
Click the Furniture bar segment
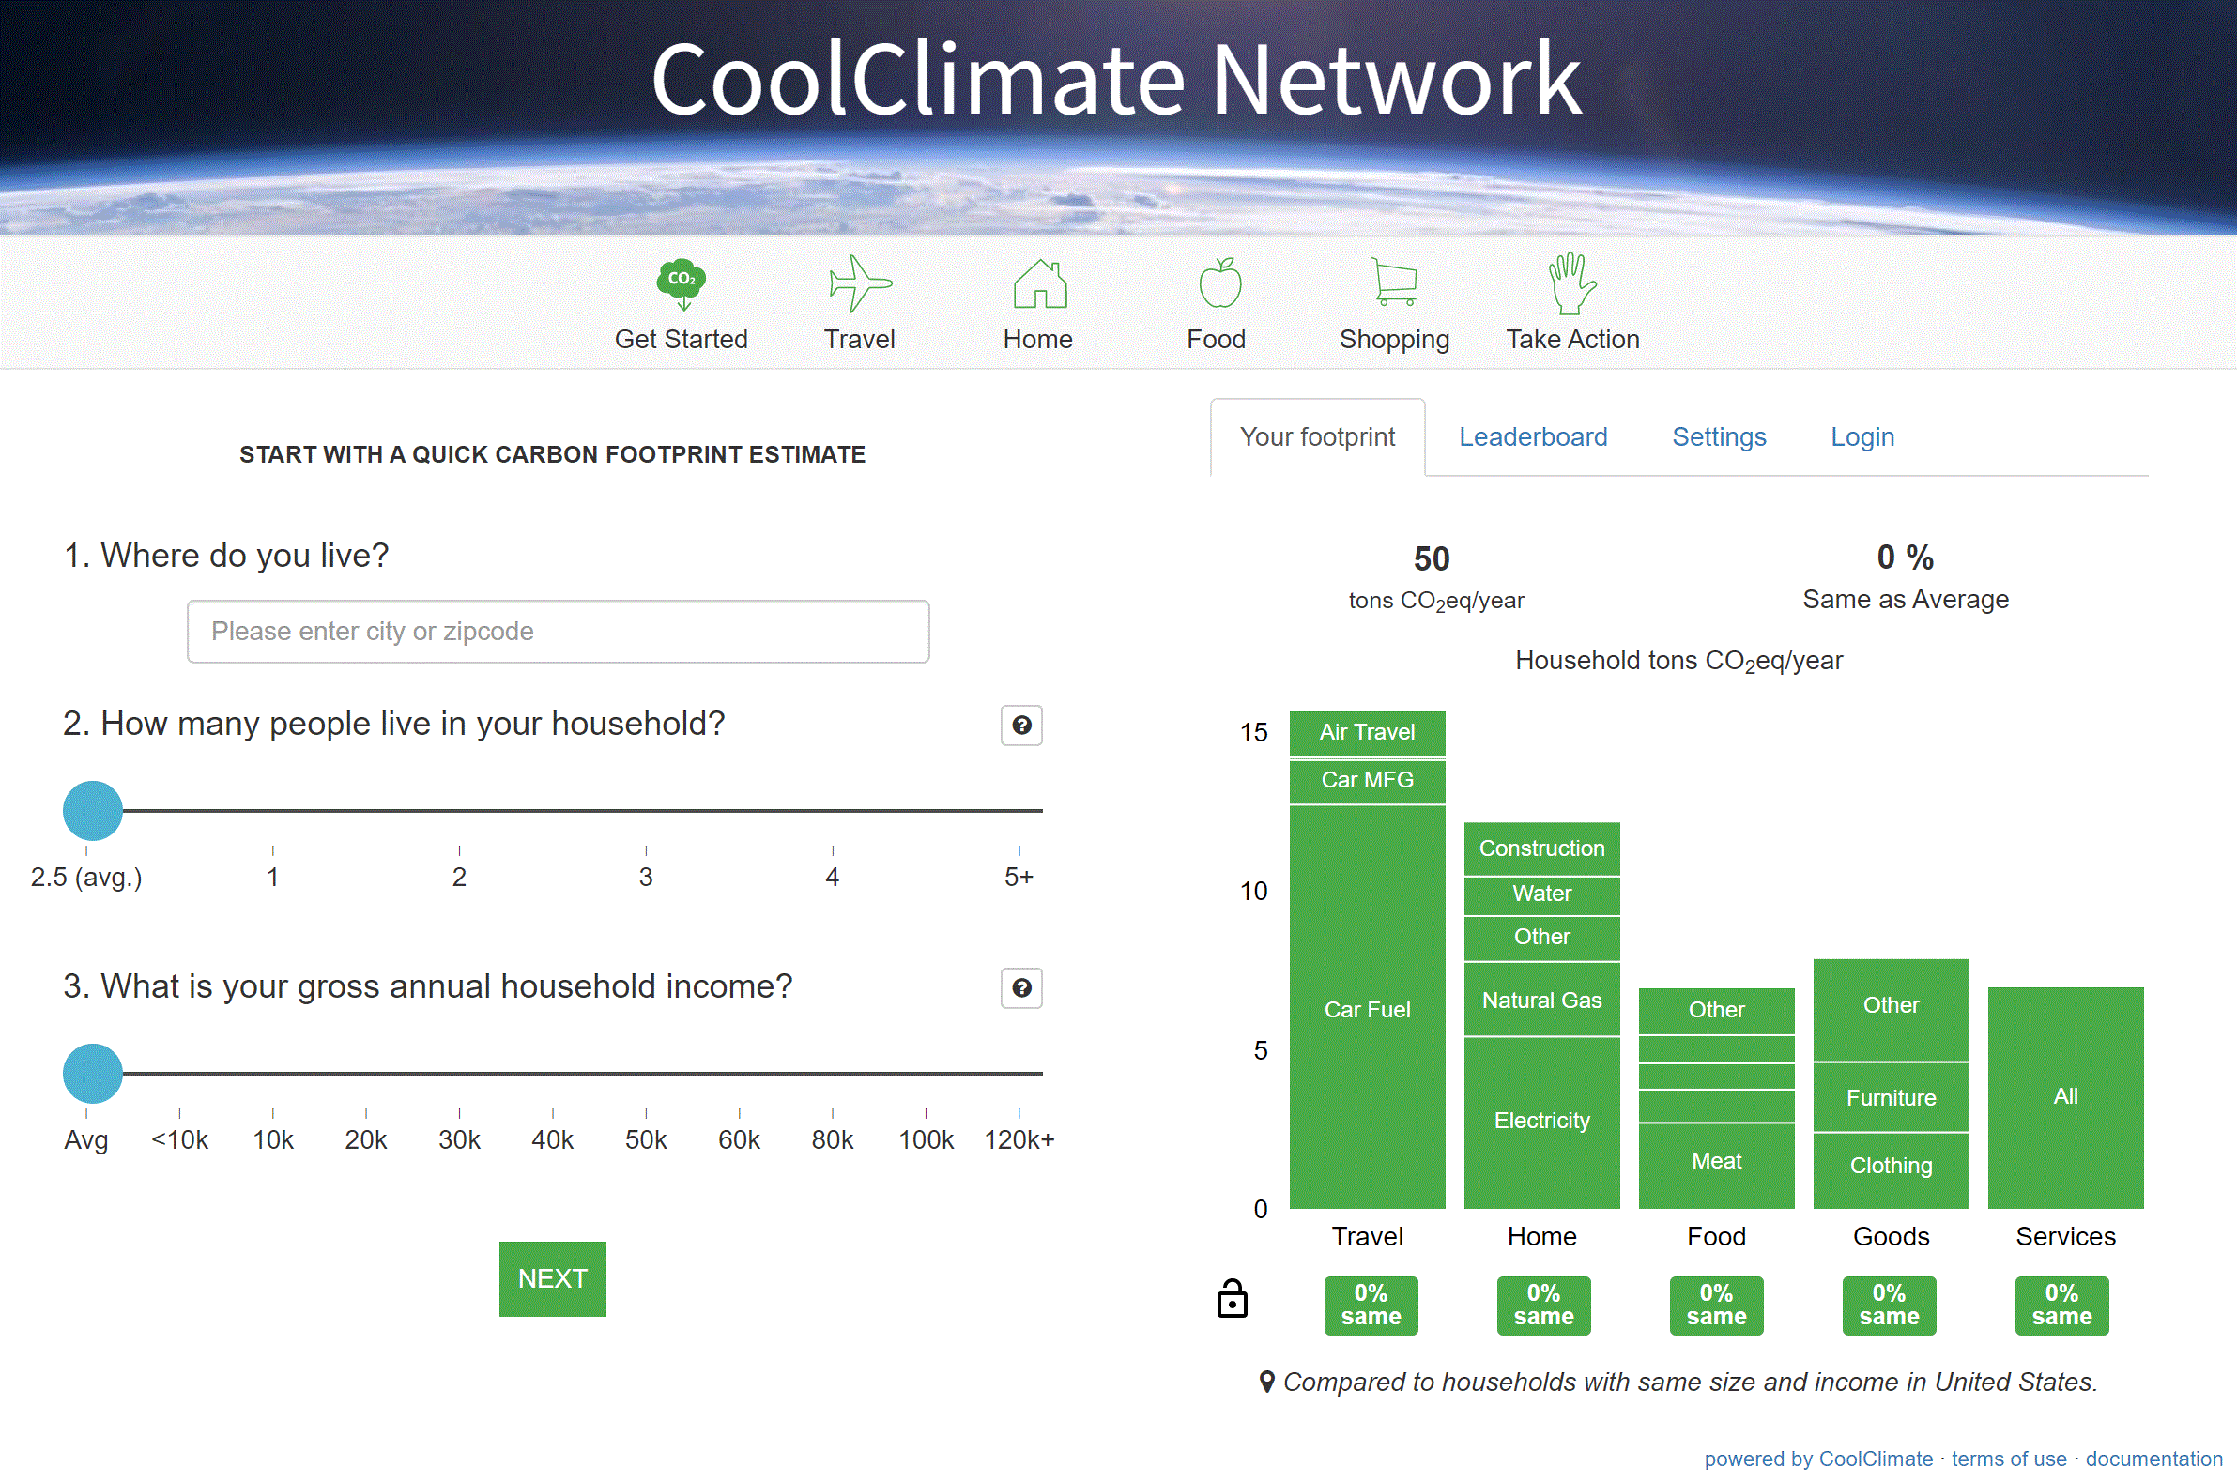click(1892, 1097)
